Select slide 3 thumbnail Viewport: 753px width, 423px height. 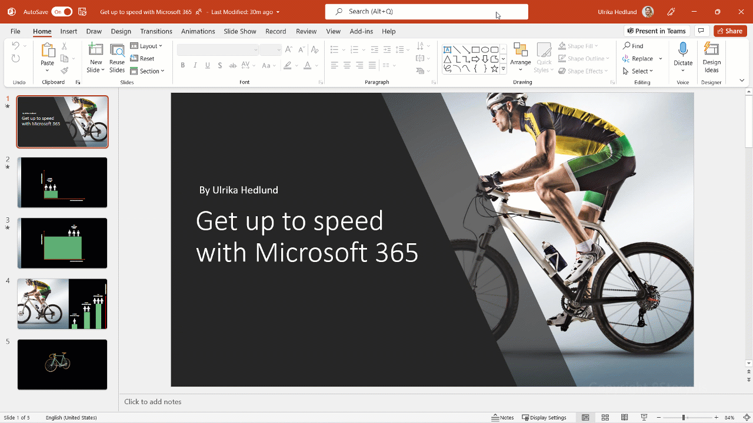pyautogui.click(x=62, y=243)
